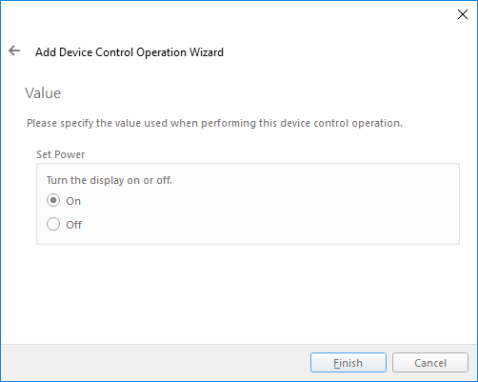The width and height of the screenshot is (478, 382).
Task: Click 'Turn the display on or off.' text
Action: pyautogui.click(x=110, y=180)
